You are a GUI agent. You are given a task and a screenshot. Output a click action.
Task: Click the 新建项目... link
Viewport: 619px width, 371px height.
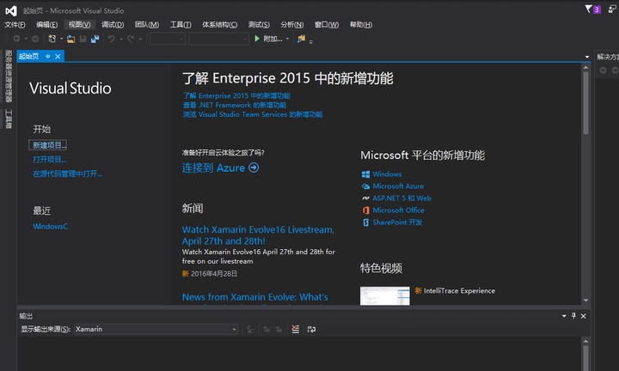49,145
